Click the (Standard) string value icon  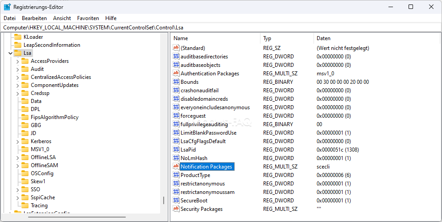(x=176, y=48)
